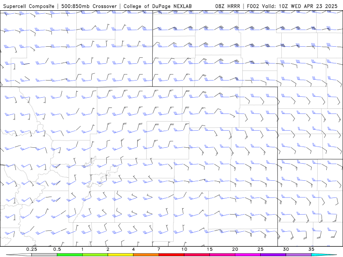Select the cyan legend segment above 35
The height and width of the screenshot is (257, 343).
tap(324, 255)
